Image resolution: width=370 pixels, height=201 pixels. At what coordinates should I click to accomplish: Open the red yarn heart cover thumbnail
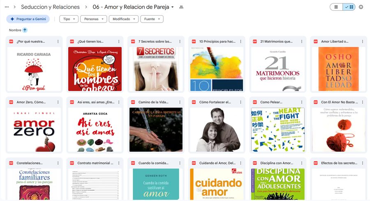[x=339, y=130]
